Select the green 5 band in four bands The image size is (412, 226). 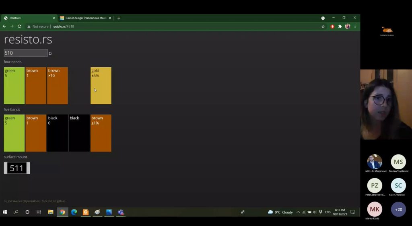(14, 86)
